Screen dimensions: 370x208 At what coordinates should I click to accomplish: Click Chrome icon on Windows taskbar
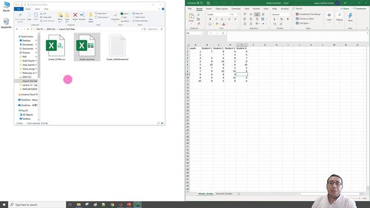[x=112, y=205]
